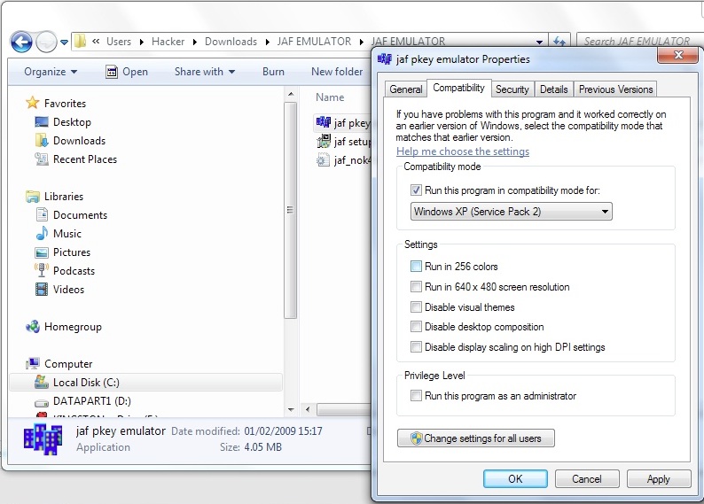The image size is (704, 504).
Task: Expand Hacker breadcrumb arrow in address bar
Action: click(x=195, y=43)
